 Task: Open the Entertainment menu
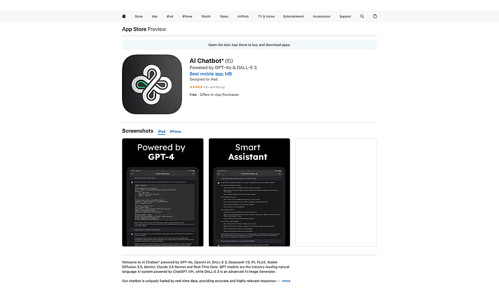[294, 16]
